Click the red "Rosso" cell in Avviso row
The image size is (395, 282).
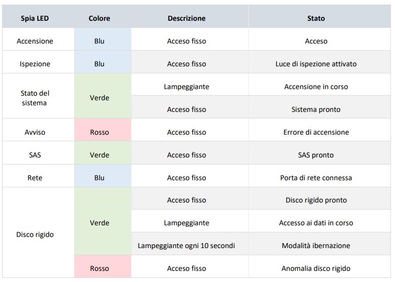pos(99,132)
